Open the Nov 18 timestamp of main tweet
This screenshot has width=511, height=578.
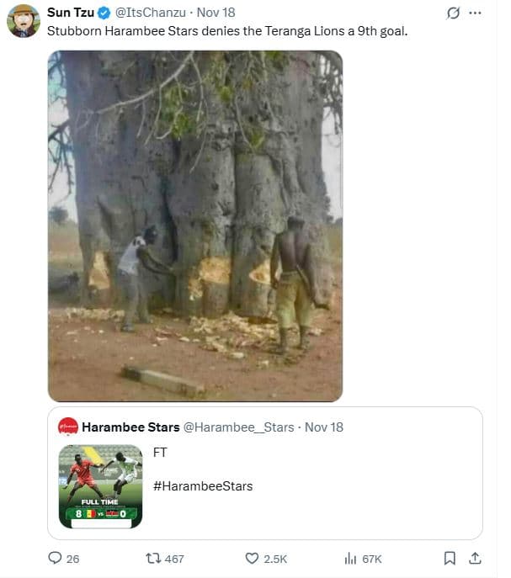[216, 13]
